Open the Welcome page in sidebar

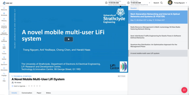[4, 9]
